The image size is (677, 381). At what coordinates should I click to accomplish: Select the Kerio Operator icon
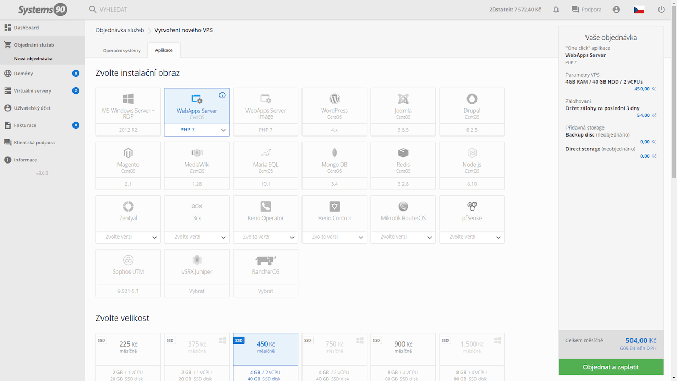pyautogui.click(x=266, y=206)
